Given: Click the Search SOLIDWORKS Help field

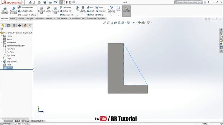Looking at the screenshot, I should coord(188,2).
